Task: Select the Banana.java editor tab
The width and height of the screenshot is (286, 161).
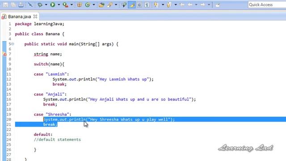Action: [x=19, y=17]
